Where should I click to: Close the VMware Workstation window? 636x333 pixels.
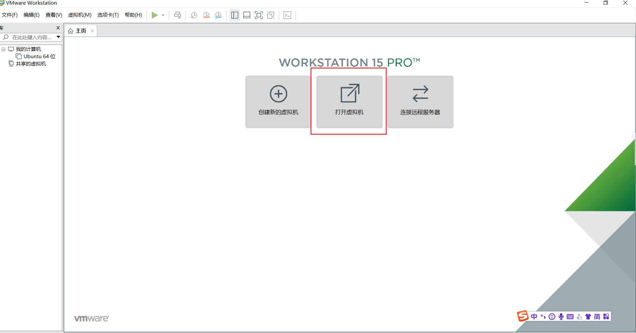coord(625,3)
